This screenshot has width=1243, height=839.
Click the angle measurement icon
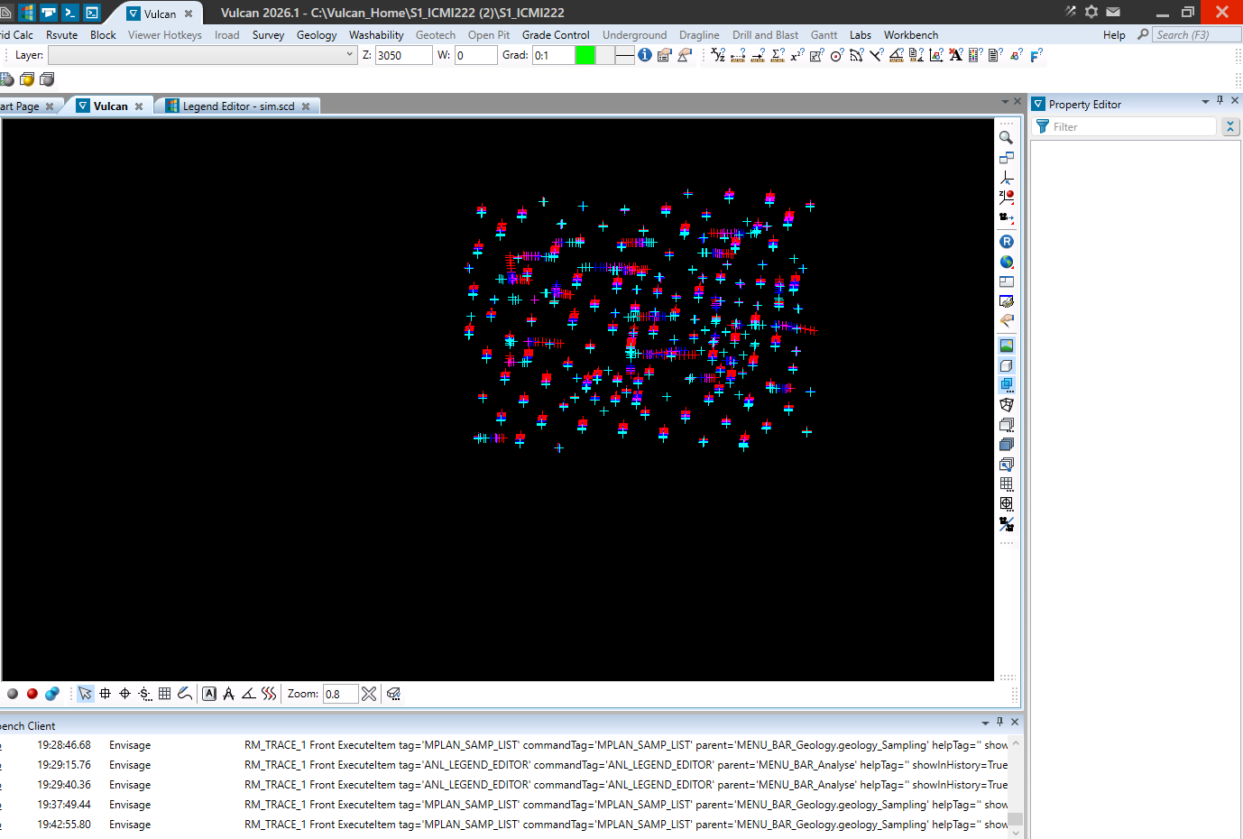(249, 694)
